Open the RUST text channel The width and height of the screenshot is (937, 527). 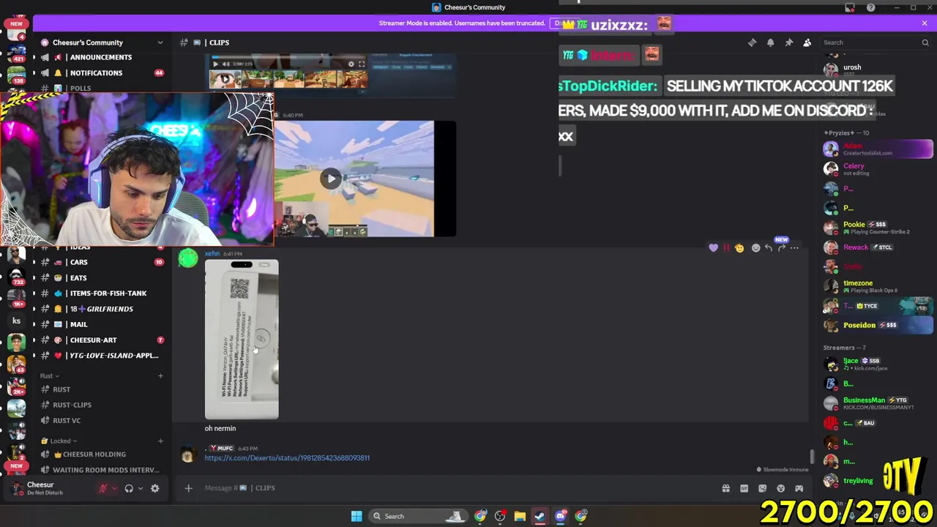pos(61,389)
